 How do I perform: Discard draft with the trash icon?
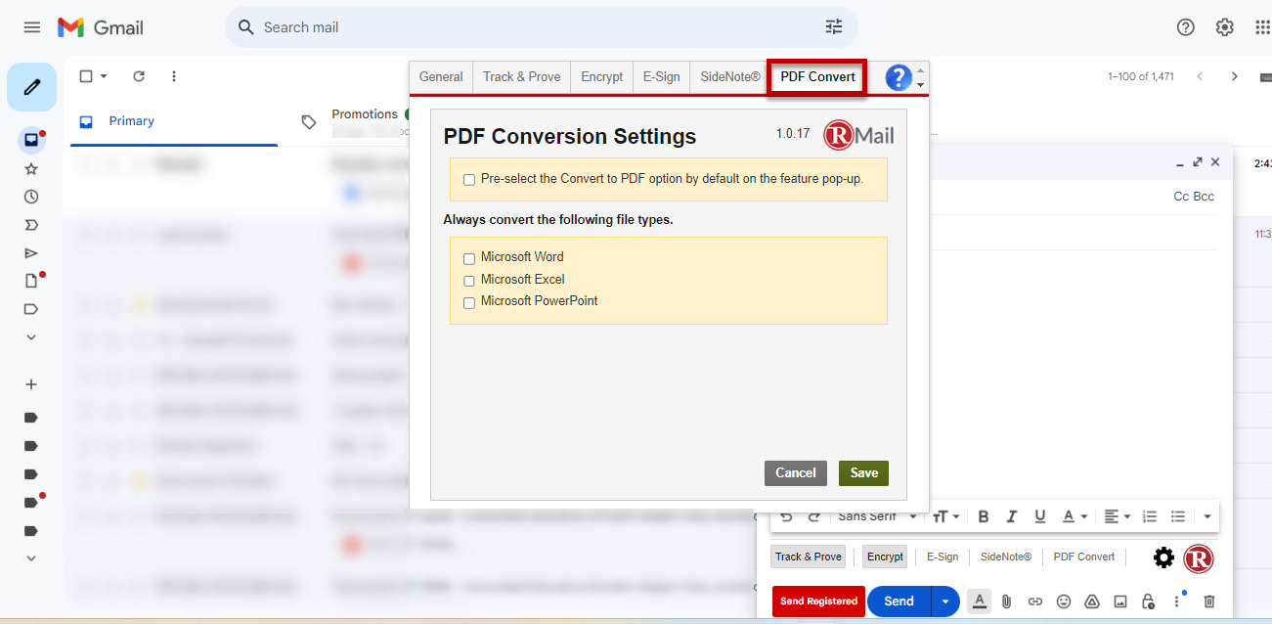click(1209, 602)
